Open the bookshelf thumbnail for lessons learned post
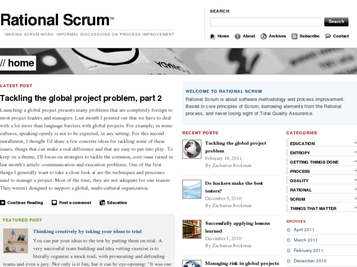 (x=192, y=229)
